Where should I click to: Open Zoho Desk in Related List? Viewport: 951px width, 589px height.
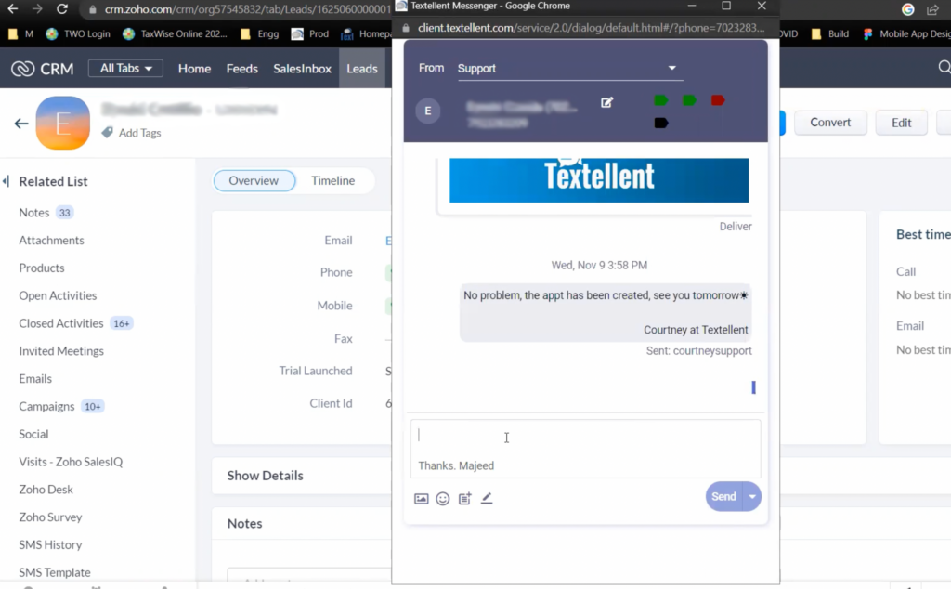click(x=46, y=490)
